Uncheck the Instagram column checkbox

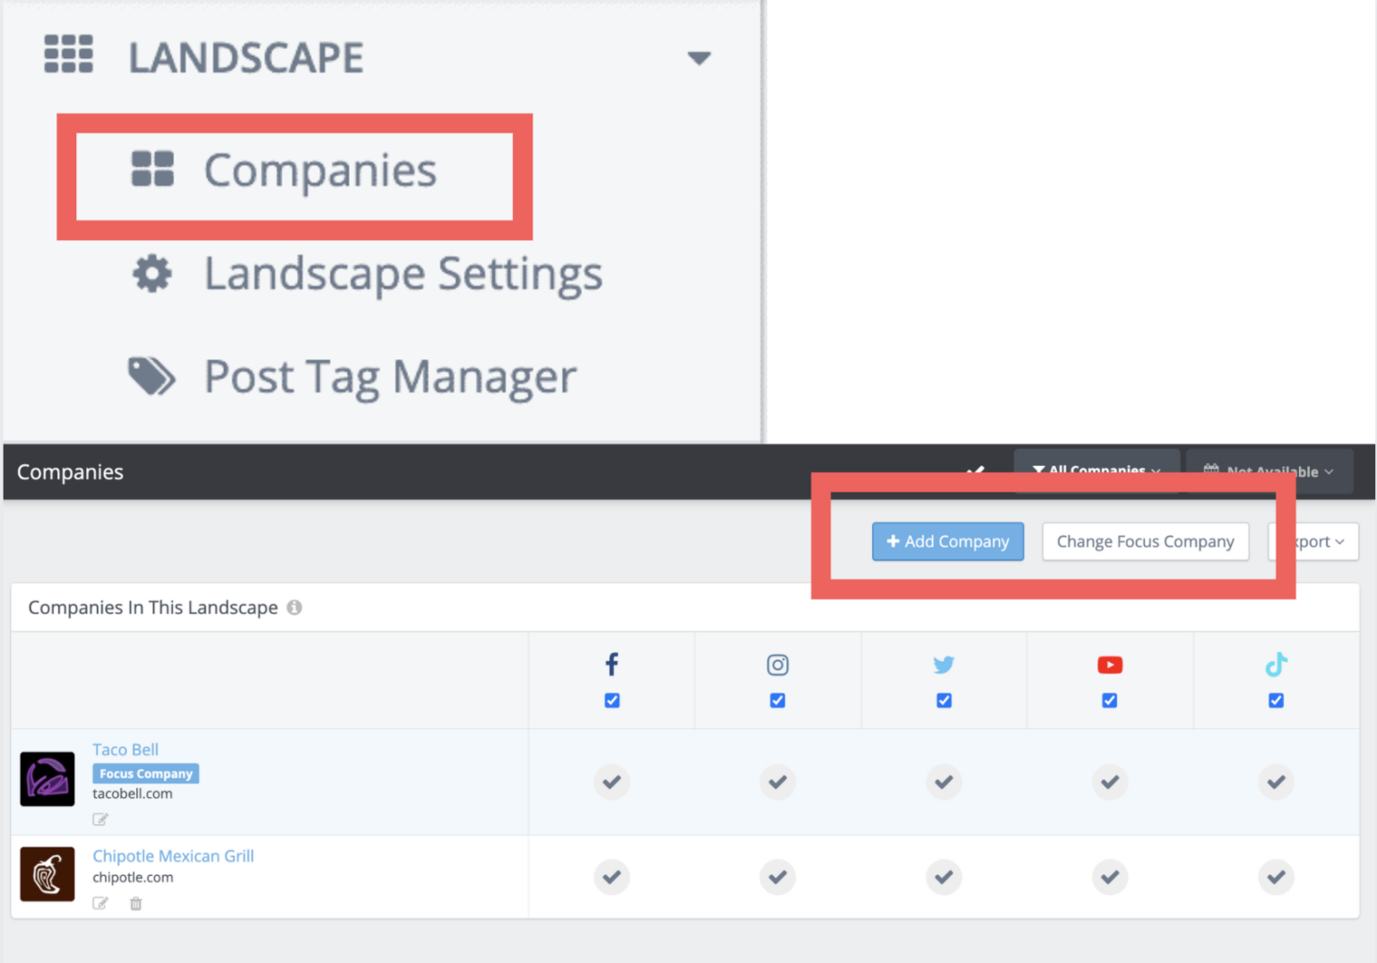pos(777,700)
